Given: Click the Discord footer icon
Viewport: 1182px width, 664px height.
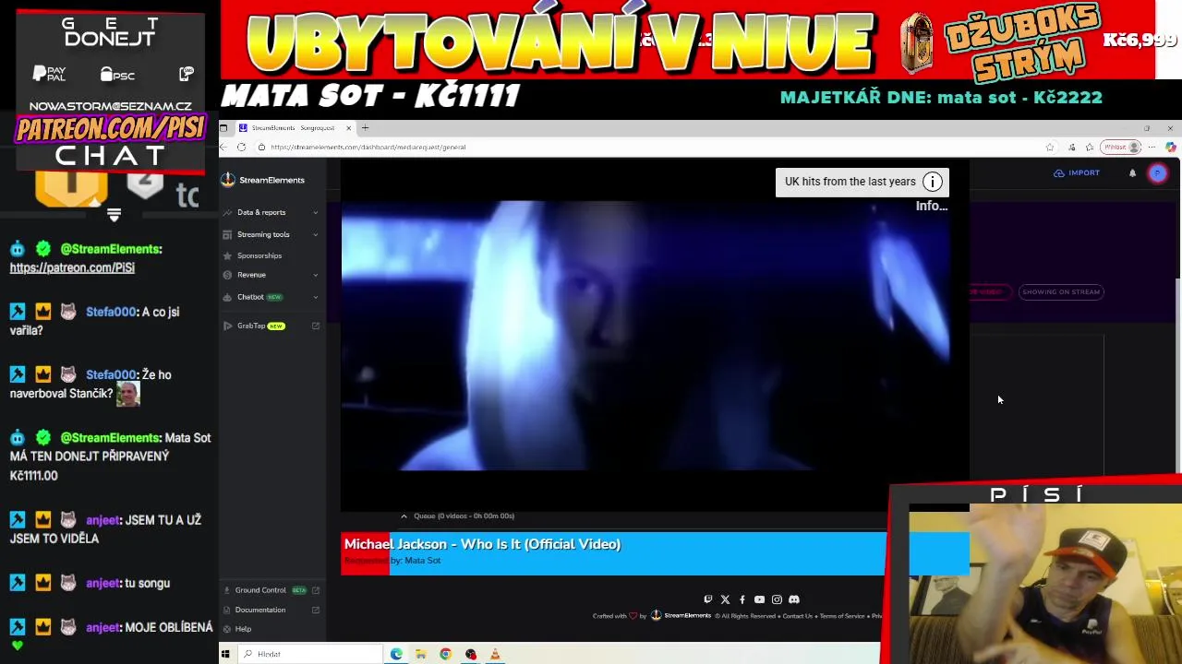Looking at the screenshot, I should 794,599.
